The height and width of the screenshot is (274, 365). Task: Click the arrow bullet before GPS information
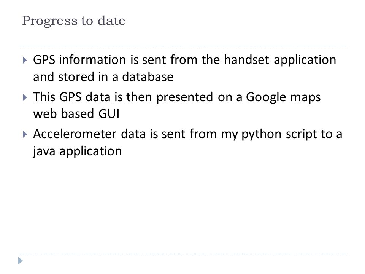[x=25, y=60]
